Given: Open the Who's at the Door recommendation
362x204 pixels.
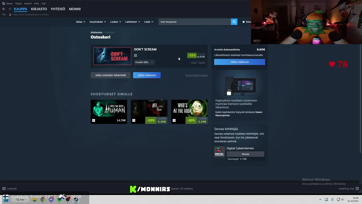Looking at the screenshot, I should click(x=189, y=112).
